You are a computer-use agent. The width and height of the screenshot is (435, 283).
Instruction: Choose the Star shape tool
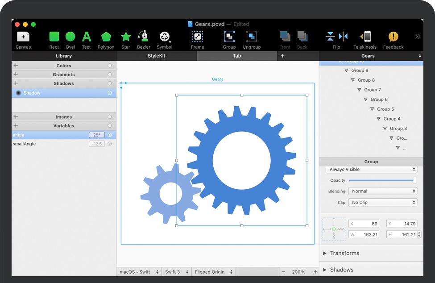[x=126, y=37]
